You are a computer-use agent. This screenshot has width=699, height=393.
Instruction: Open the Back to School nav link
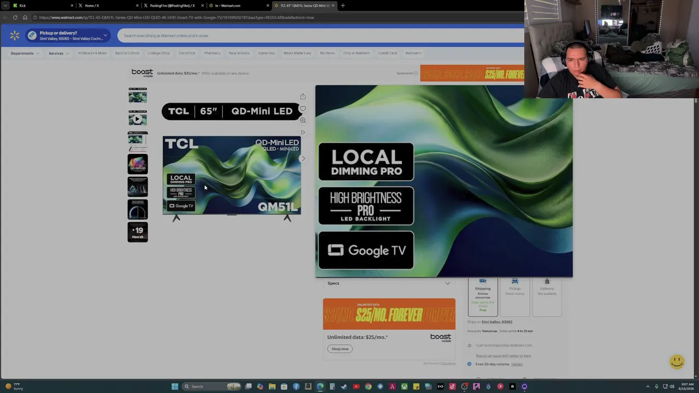coord(127,53)
